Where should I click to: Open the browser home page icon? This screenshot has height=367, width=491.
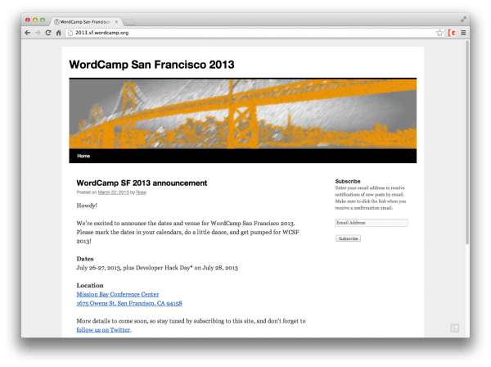click(x=58, y=33)
